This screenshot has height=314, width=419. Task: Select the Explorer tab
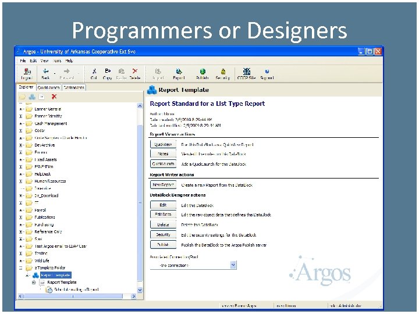[x=26, y=87]
